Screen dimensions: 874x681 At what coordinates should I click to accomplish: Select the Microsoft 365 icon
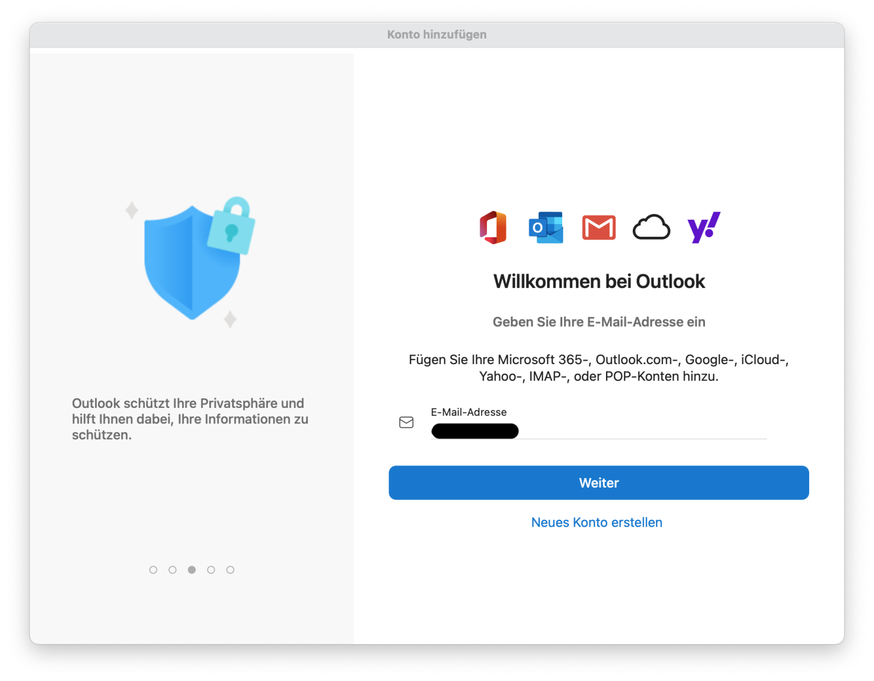tap(493, 228)
